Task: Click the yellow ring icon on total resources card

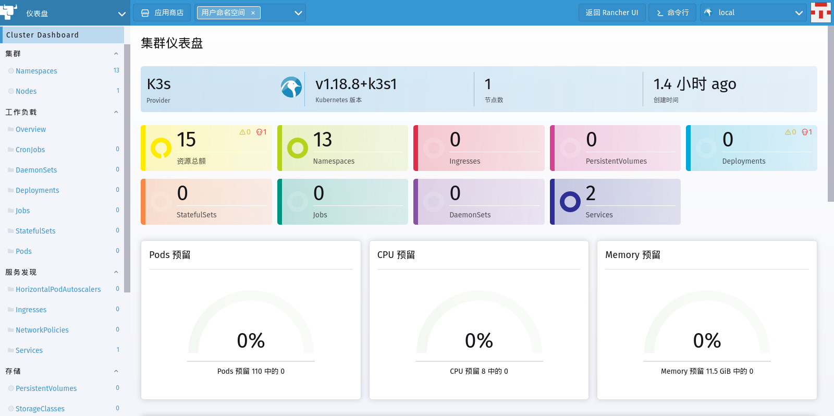Action: (x=161, y=148)
